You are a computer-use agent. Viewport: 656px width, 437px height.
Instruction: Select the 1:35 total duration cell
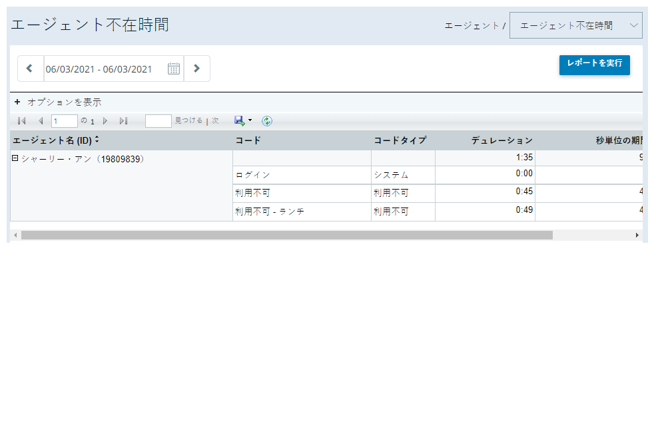tap(486, 158)
